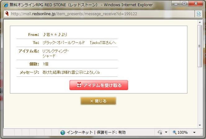
Task: Click the zoom magnifier icon in status bar
Action: [174, 132]
